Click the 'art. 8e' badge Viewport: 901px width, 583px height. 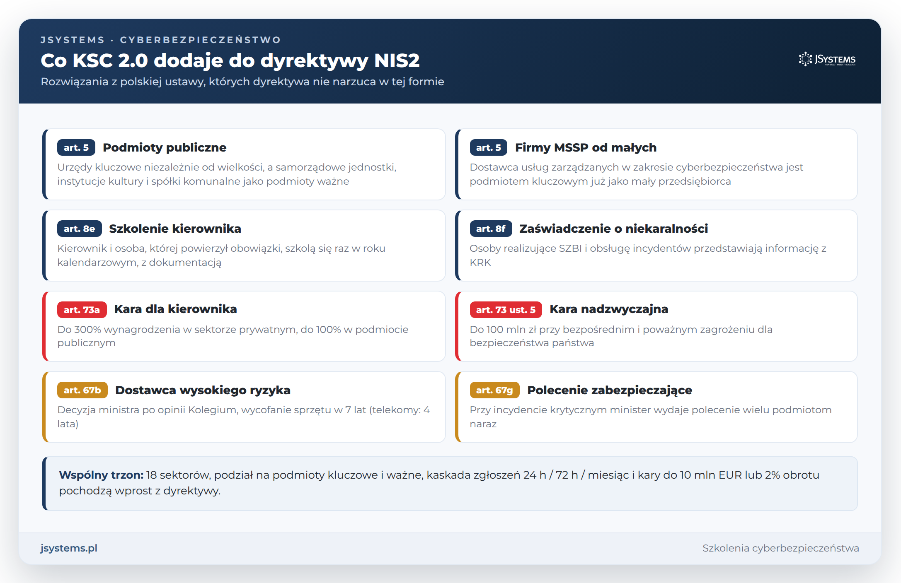point(80,229)
